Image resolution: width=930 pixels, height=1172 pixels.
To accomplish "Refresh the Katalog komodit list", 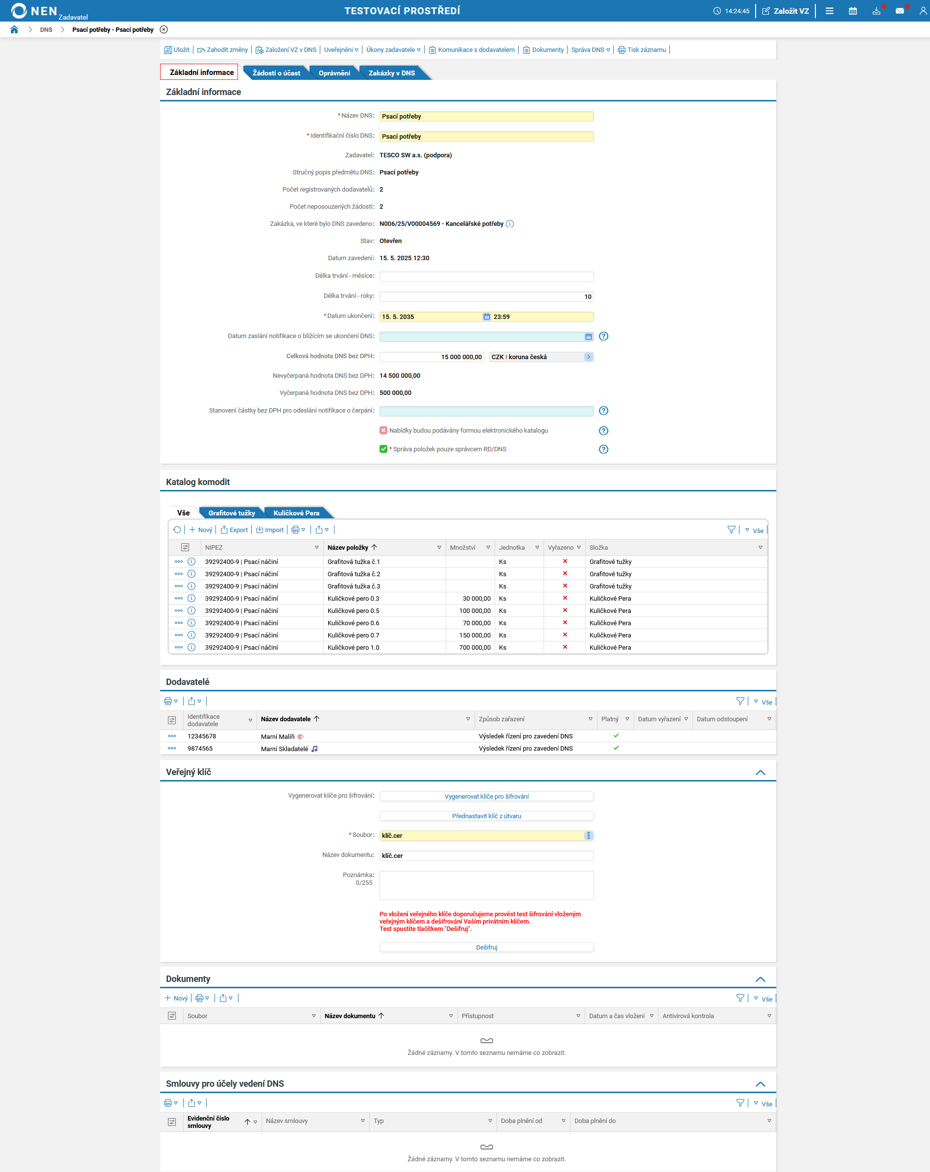I will [176, 529].
